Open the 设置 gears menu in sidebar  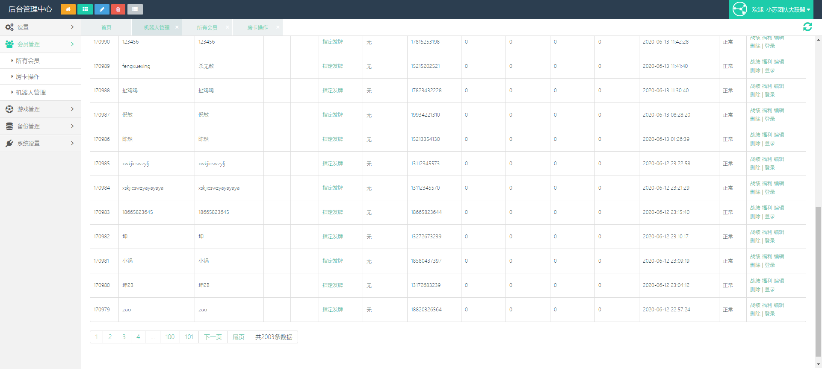point(40,27)
